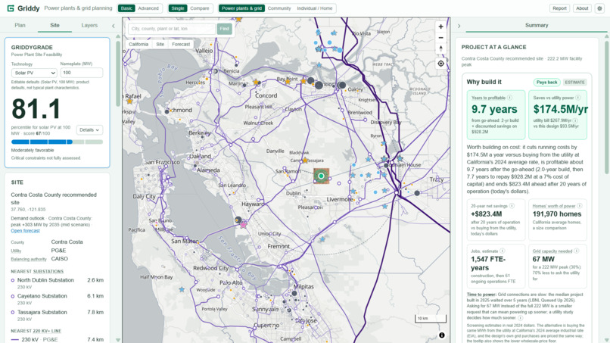Viewport: 610px width, 343px height.
Task: Select North Dublin Substation marker icon
Action: pyautogui.click(x=13, y=280)
